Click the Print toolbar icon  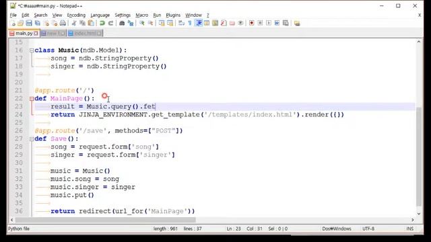click(63, 24)
